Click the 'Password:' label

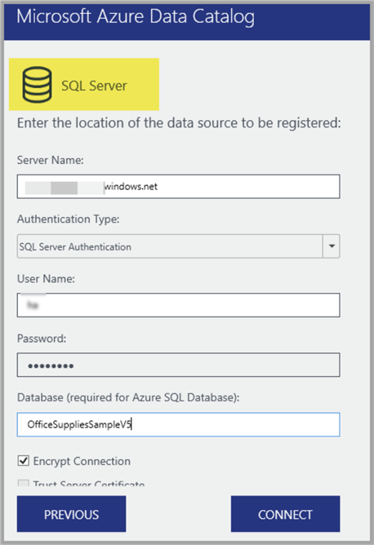pos(42,339)
